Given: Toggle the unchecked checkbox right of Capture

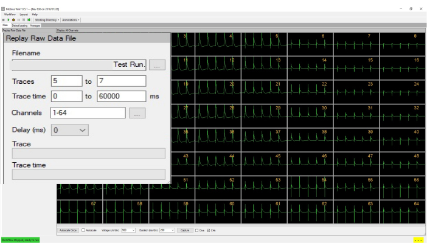Looking at the screenshot, I should click(x=196, y=231).
